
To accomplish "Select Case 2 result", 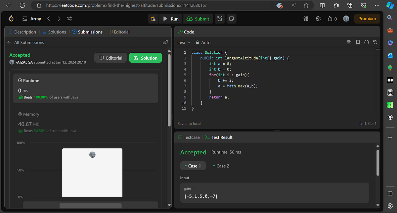I will click(x=221, y=166).
